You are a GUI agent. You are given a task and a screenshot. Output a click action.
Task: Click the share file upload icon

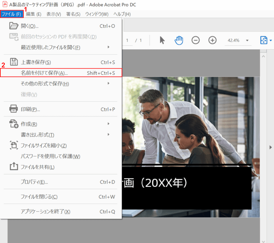[14, 166]
